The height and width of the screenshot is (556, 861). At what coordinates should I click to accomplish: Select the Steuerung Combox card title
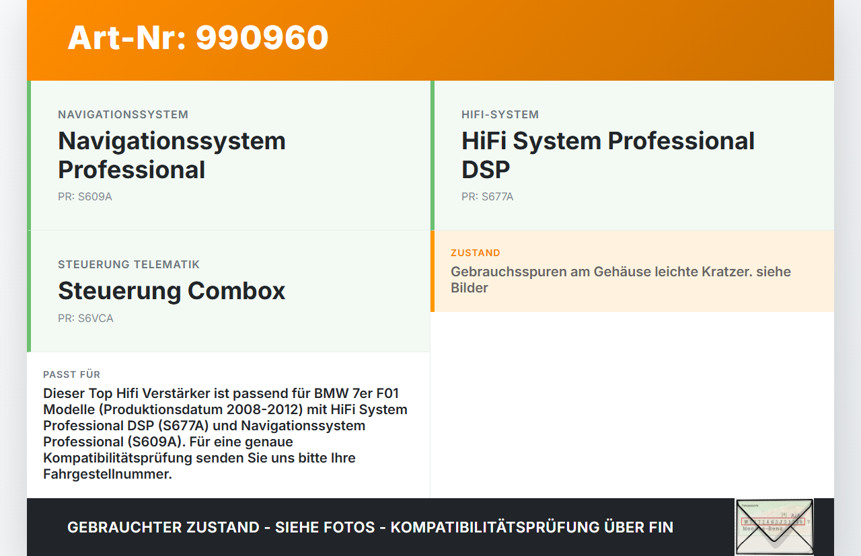tap(172, 291)
